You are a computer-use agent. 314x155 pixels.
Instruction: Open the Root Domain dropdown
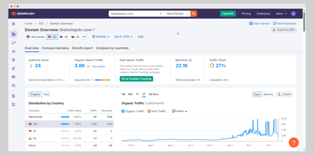coord(178,14)
